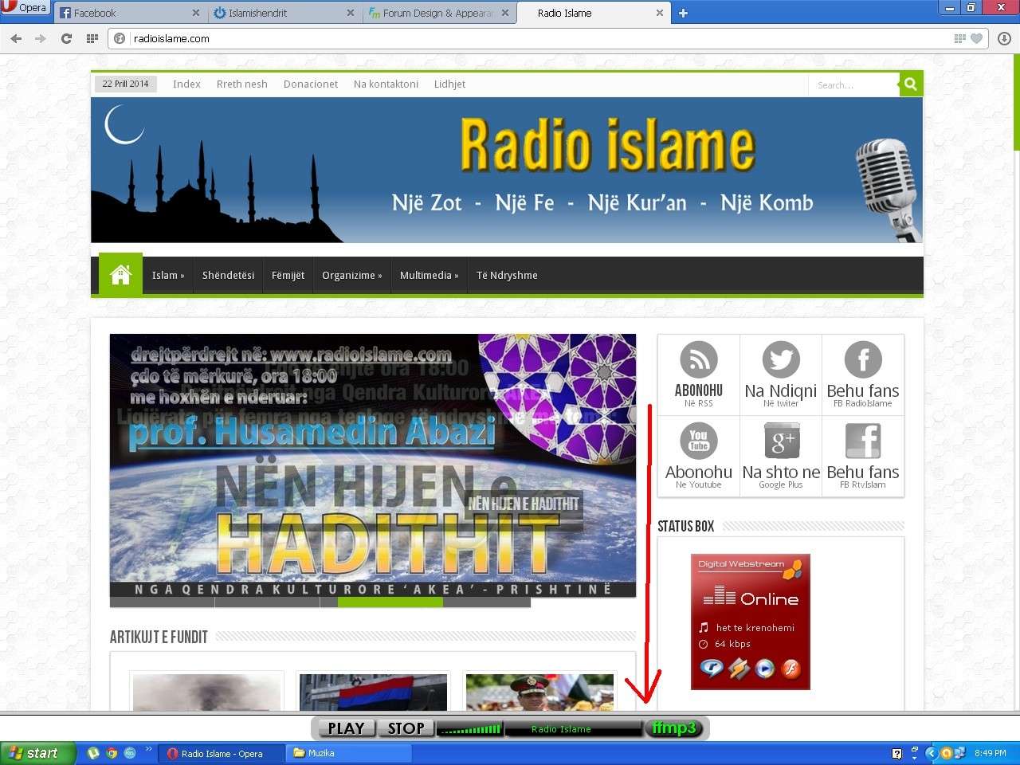Open the Multimedia dropdown menu
The image size is (1020, 765).
coord(429,275)
